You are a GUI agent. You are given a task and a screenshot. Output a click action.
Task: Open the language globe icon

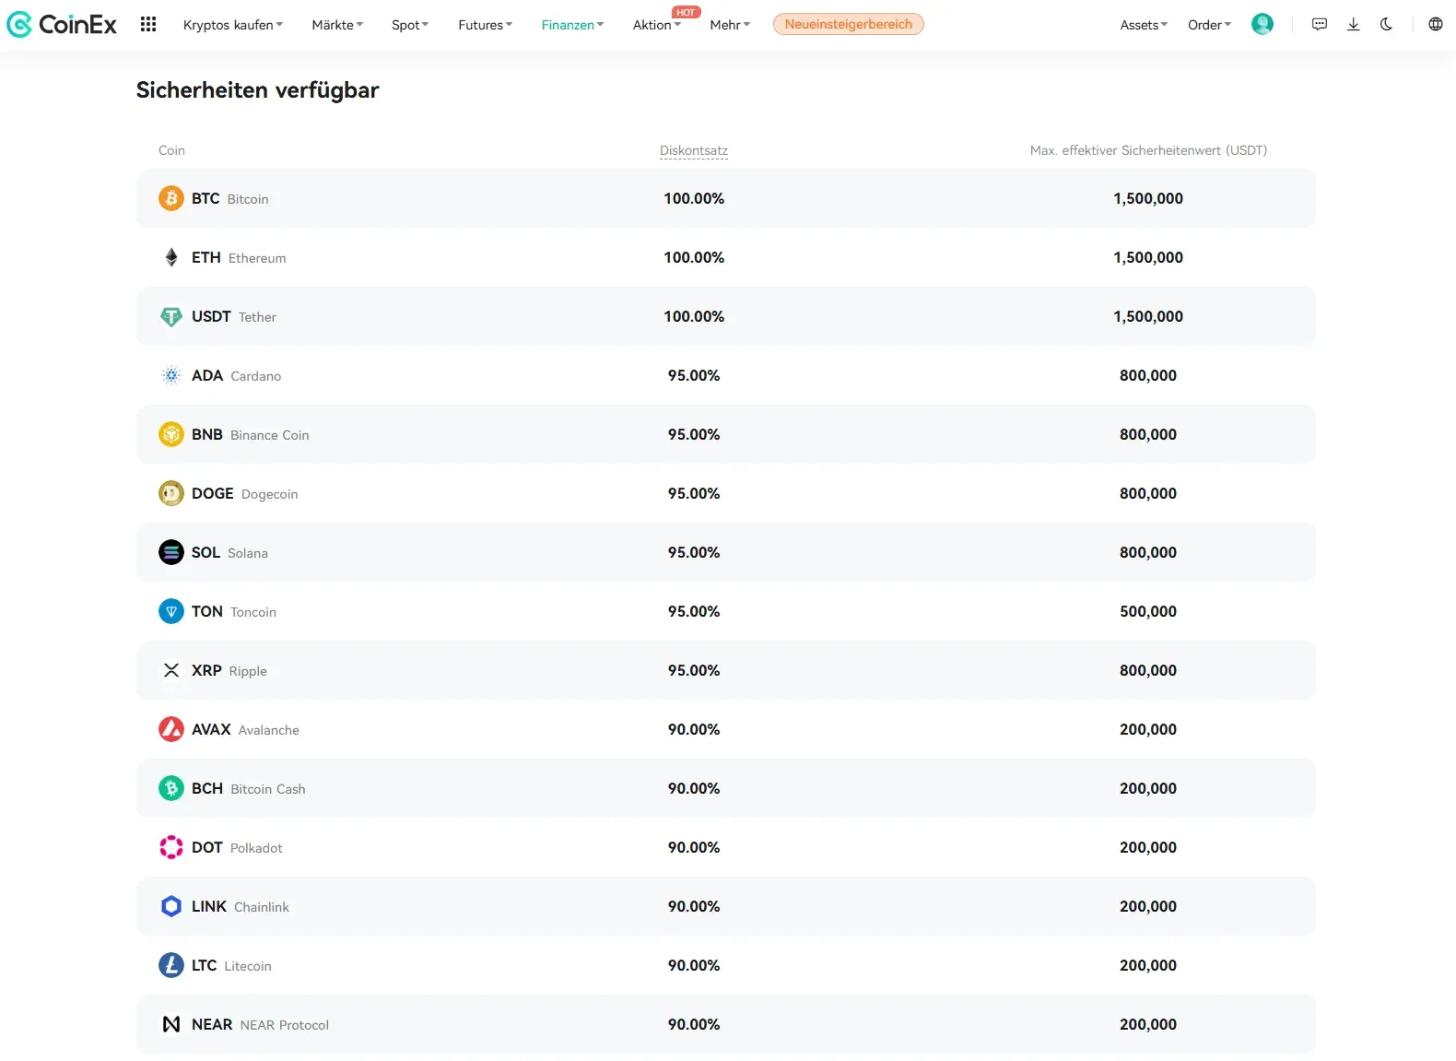pyautogui.click(x=1436, y=25)
